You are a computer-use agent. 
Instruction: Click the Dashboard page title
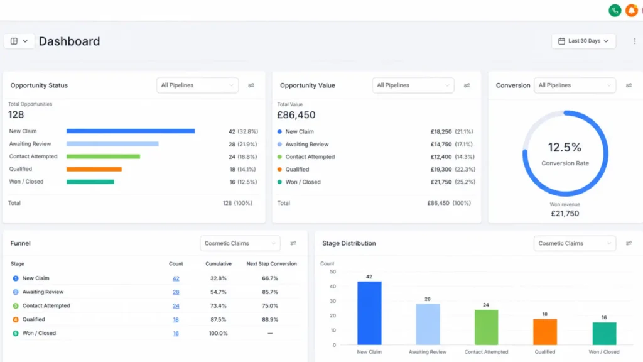pos(69,41)
